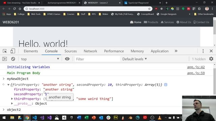The height and width of the screenshot is (121, 216).
Task: Open the top context dropdown
Action: [40, 59]
